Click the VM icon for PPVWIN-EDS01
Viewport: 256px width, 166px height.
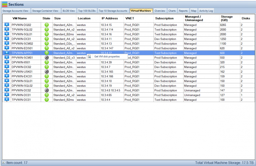7,48
